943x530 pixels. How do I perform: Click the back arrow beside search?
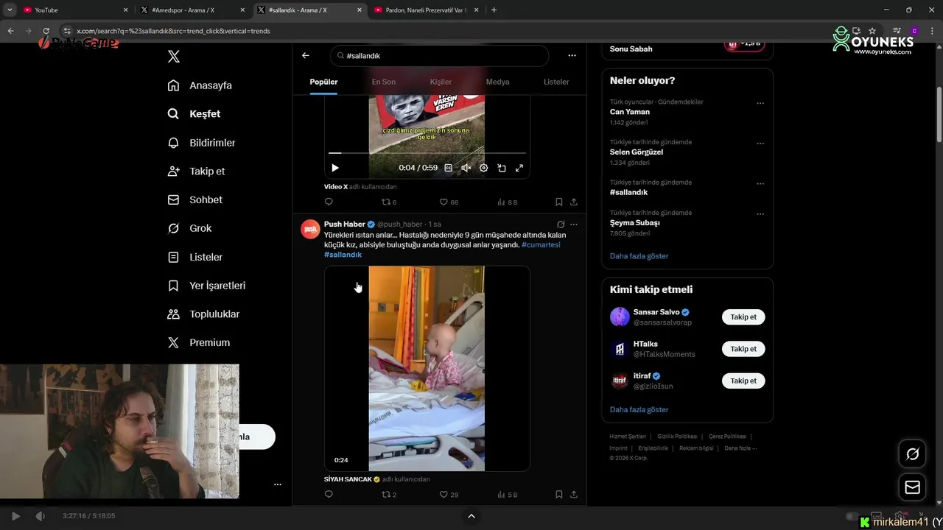click(306, 55)
